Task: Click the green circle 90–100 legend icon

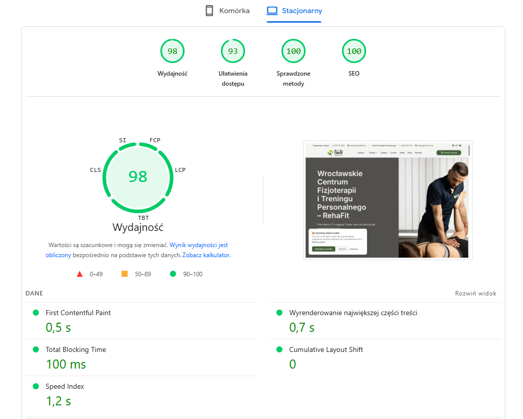Action: tap(173, 274)
